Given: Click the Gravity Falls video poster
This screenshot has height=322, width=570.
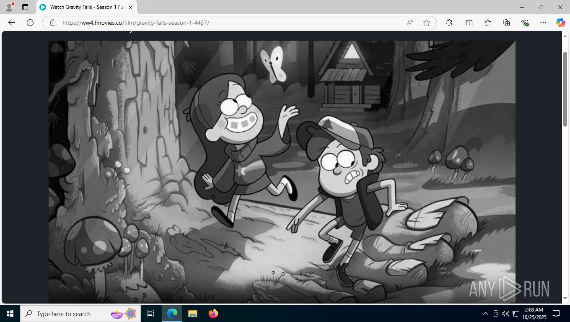Looking at the screenshot, I should pyautogui.click(x=282, y=171).
